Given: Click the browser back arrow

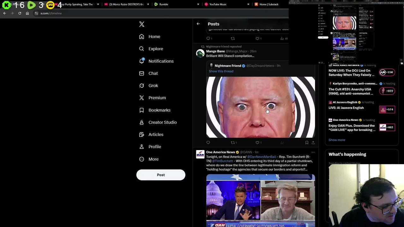Looking at the screenshot, I should point(4,13).
